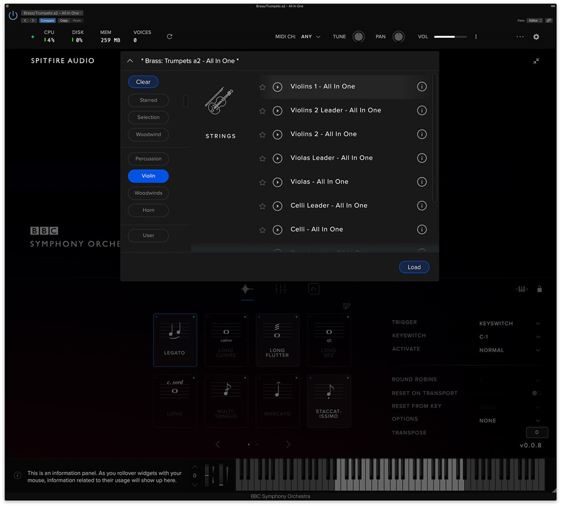Click the refresh icon beside VOICES
The image size is (561, 506).
tap(170, 37)
